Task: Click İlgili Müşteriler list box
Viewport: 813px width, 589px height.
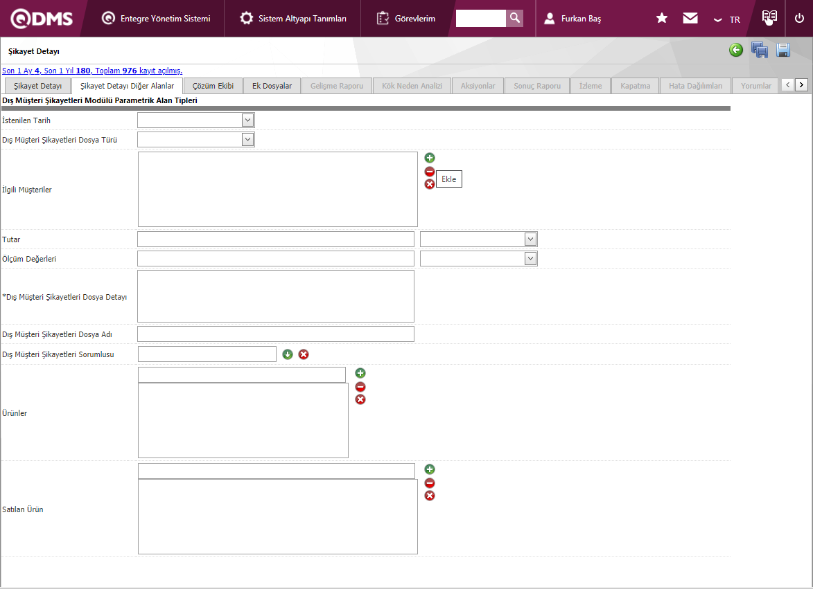Action: tap(278, 190)
